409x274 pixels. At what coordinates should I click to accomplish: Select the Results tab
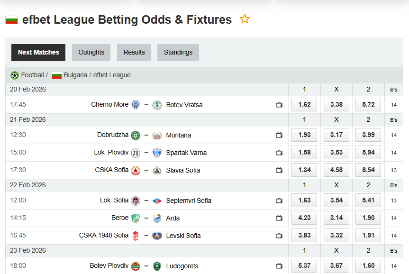(134, 52)
